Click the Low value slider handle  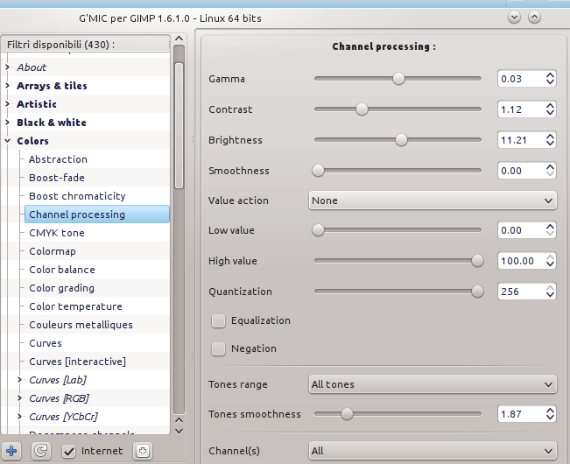tap(318, 230)
